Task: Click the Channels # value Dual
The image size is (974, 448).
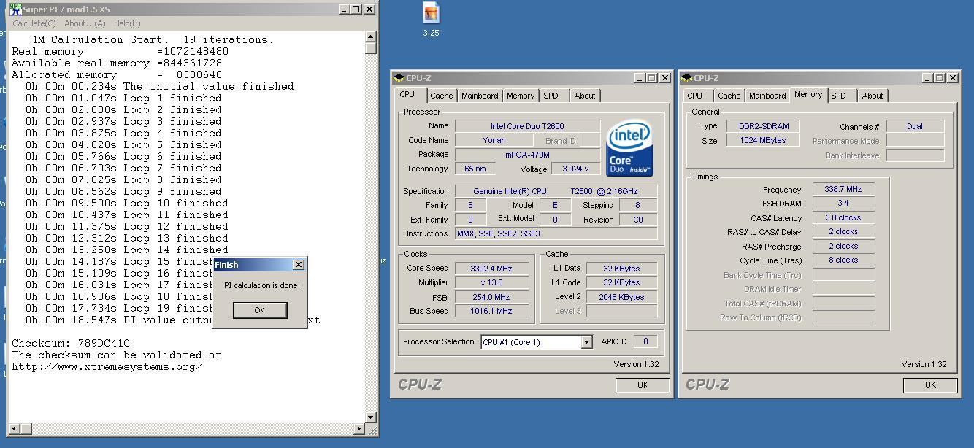Action: [915, 126]
